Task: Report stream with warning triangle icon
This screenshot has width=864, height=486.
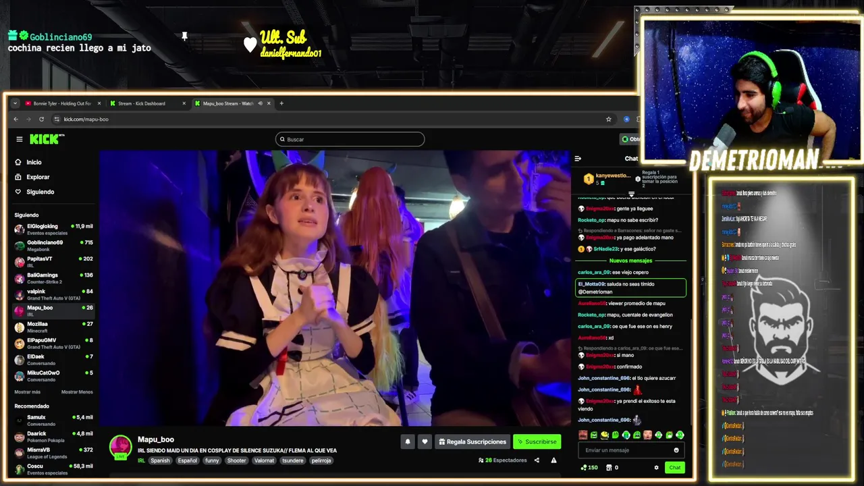Action: 553,460
